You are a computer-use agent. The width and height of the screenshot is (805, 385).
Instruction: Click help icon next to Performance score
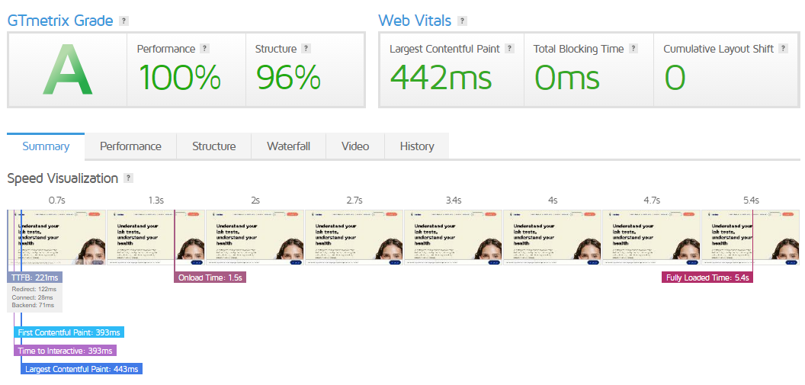click(x=205, y=49)
